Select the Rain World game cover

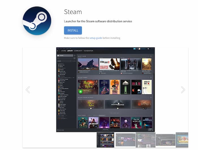coord(136,123)
